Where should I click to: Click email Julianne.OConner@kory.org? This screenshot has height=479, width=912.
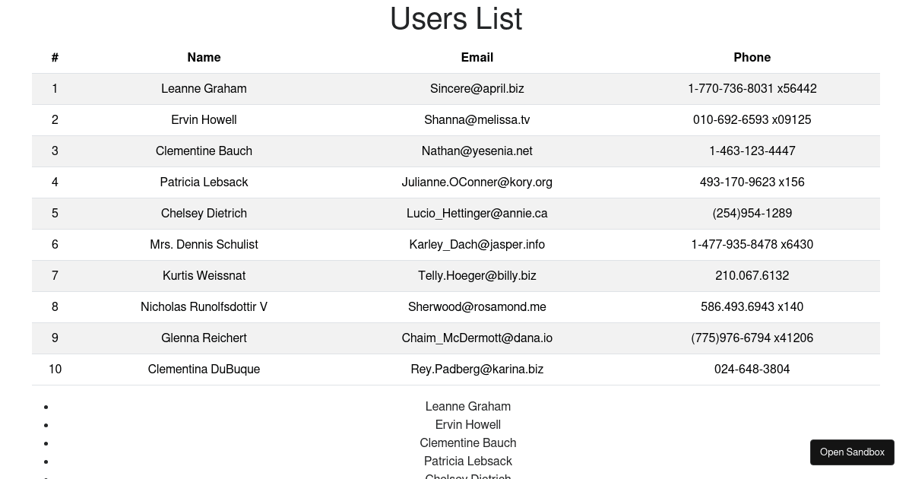point(477,182)
